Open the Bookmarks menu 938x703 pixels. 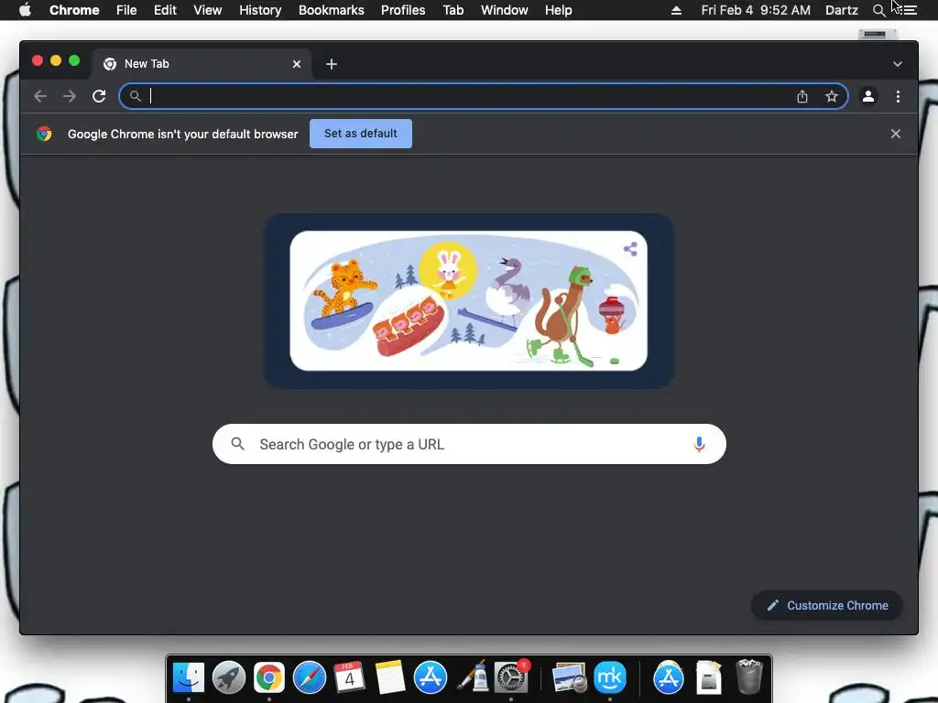click(x=332, y=10)
